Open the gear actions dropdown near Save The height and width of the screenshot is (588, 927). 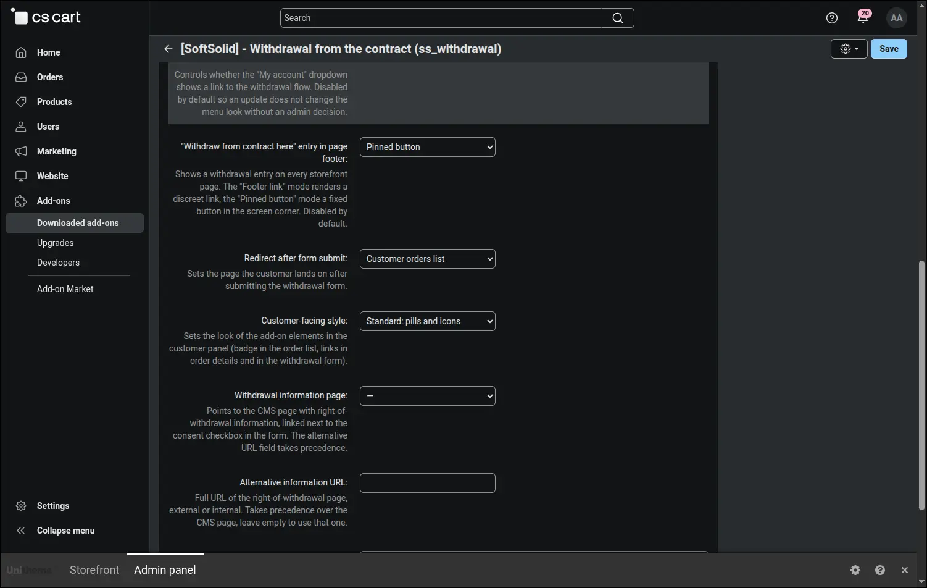[x=849, y=49]
